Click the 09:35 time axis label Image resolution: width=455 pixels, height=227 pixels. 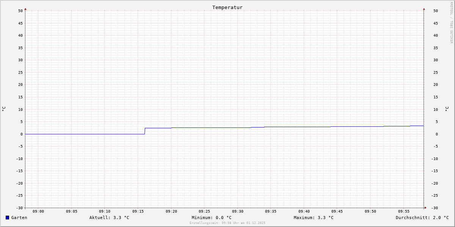point(271,211)
